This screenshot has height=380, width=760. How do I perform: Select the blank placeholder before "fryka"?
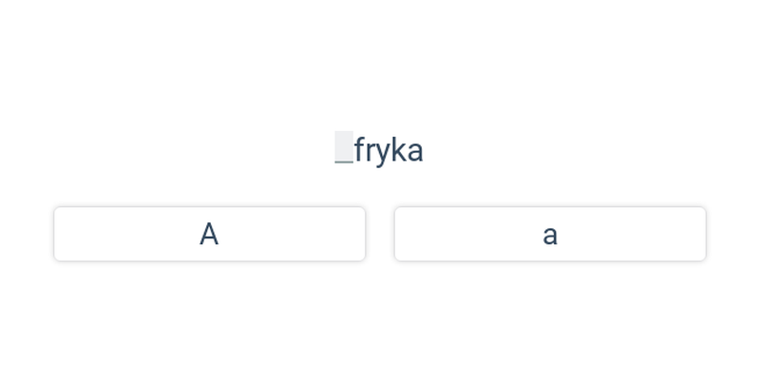(x=344, y=147)
